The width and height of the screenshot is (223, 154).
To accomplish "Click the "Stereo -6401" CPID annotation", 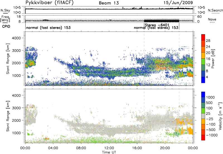I will click(157, 25).
